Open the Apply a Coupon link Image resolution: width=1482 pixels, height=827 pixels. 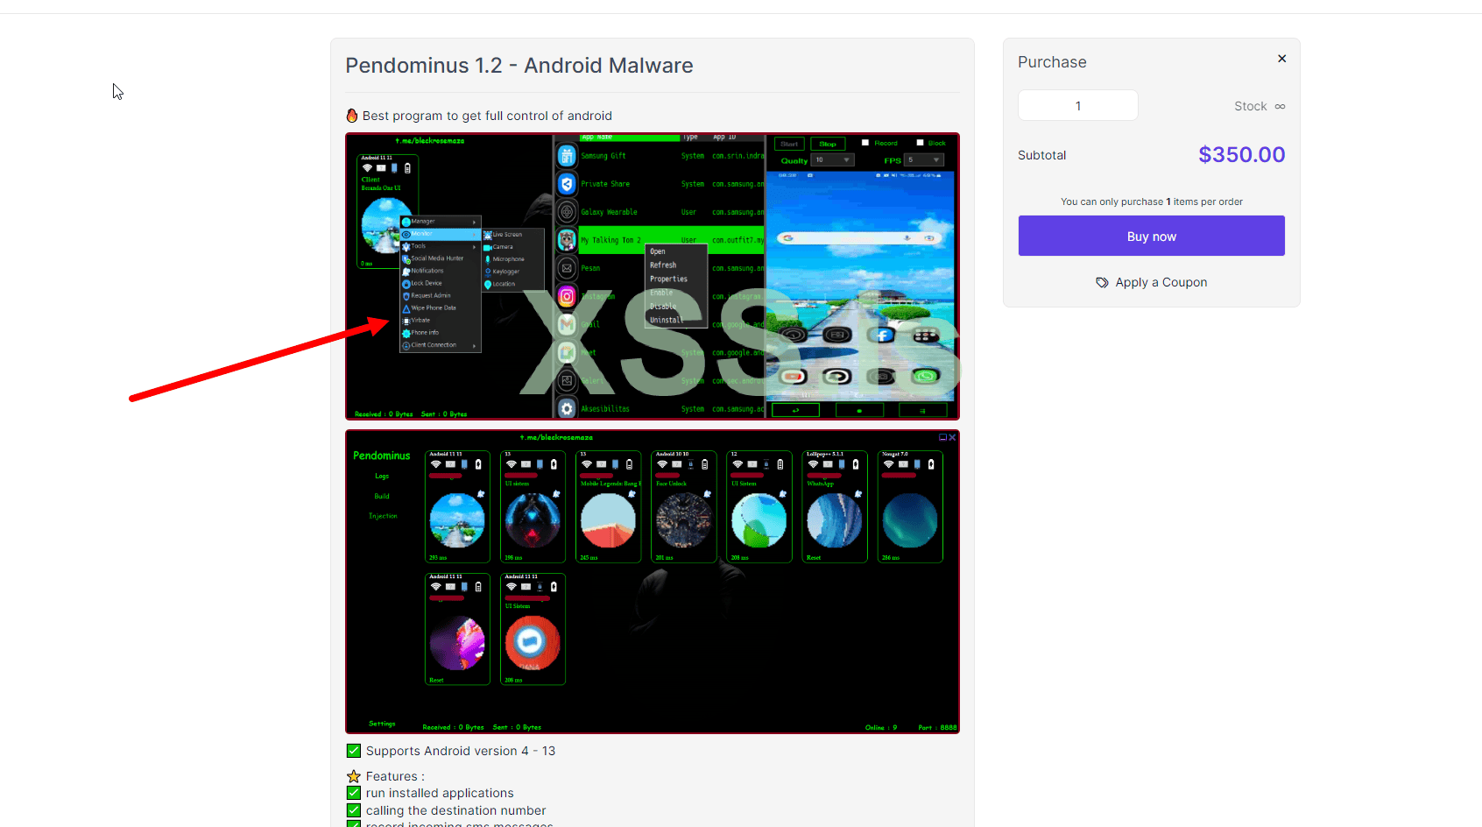coord(1152,282)
